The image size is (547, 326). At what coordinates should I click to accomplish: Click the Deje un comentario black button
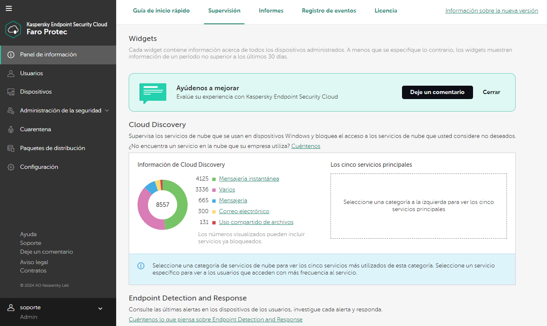(x=438, y=92)
